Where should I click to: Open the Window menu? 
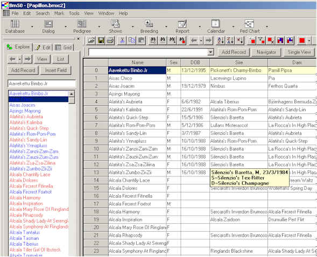(106, 13)
